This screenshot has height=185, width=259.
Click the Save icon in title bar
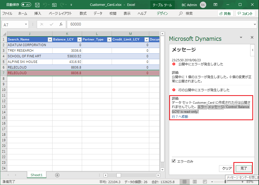click(37, 5)
